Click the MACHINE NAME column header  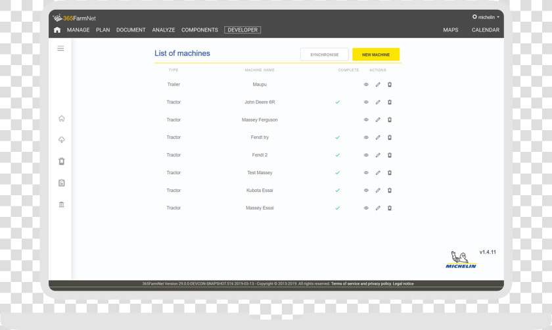(x=260, y=70)
